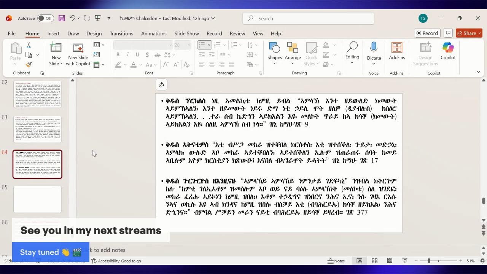Switch to Reading View icon
487x274 pixels.
pyautogui.click(x=390, y=261)
